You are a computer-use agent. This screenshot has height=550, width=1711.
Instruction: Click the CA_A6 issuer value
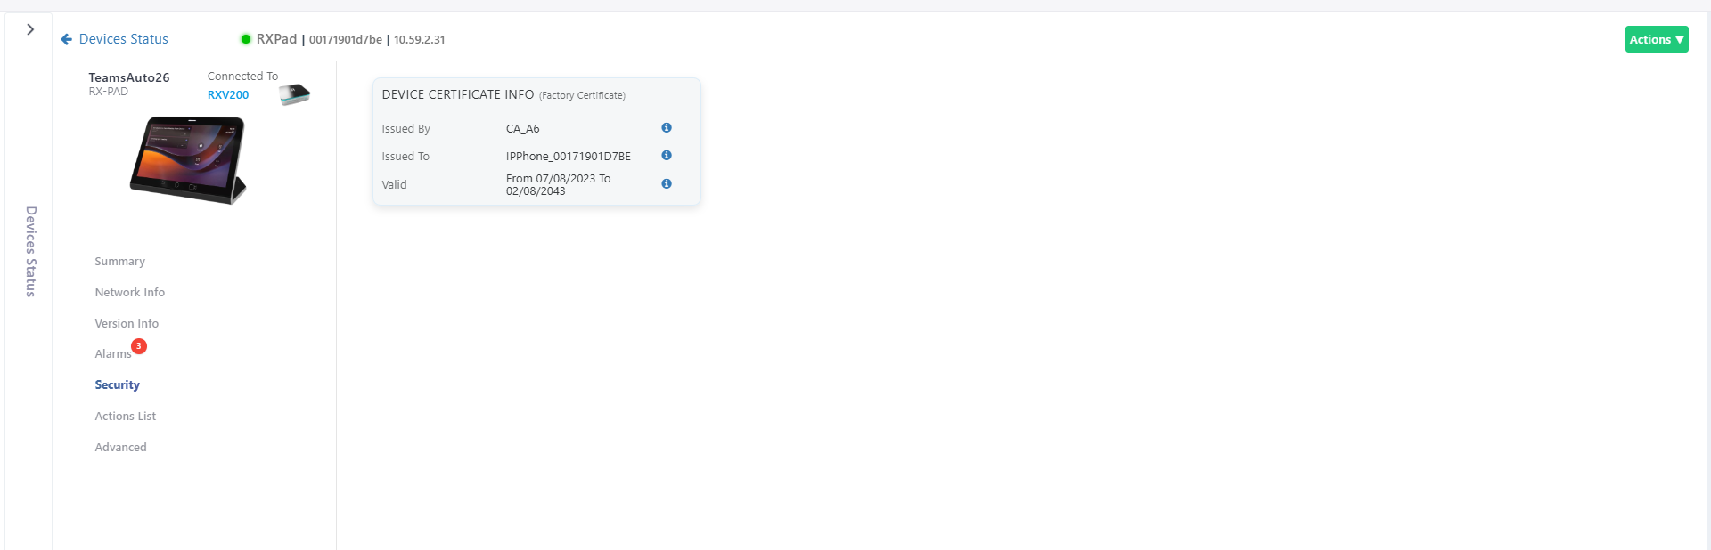pyautogui.click(x=523, y=129)
